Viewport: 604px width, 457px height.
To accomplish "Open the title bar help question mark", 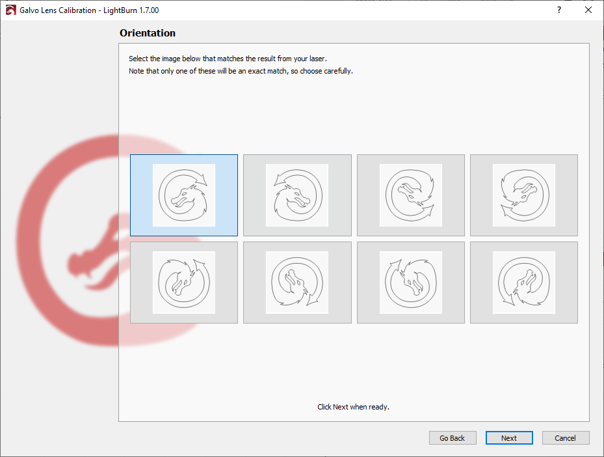I will (559, 10).
